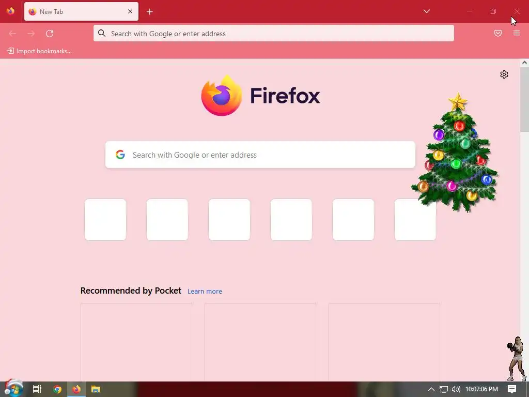Go forward with the forward arrow

click(x=31, y=34)
